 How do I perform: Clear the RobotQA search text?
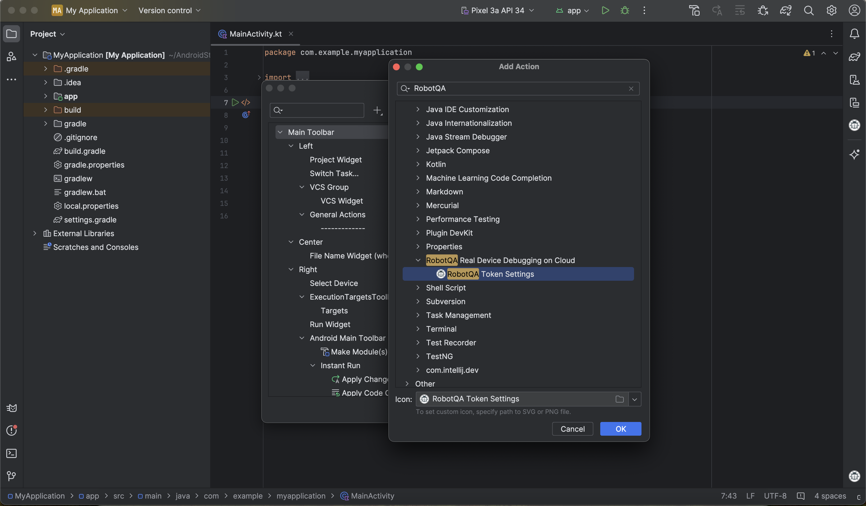(631, 89)
